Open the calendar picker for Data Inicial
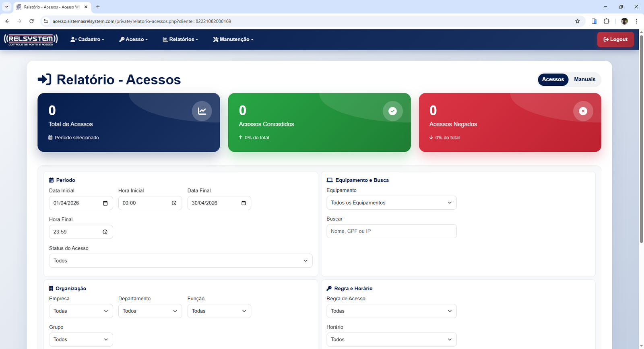The height and width of the screenshot is (349, 644). [x=105, y=203]
